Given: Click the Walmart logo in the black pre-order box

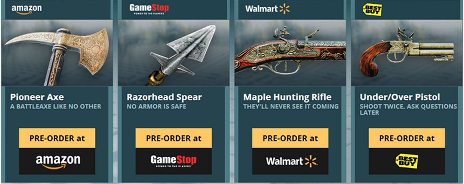Looking at the screenshot, I should 291,161.
